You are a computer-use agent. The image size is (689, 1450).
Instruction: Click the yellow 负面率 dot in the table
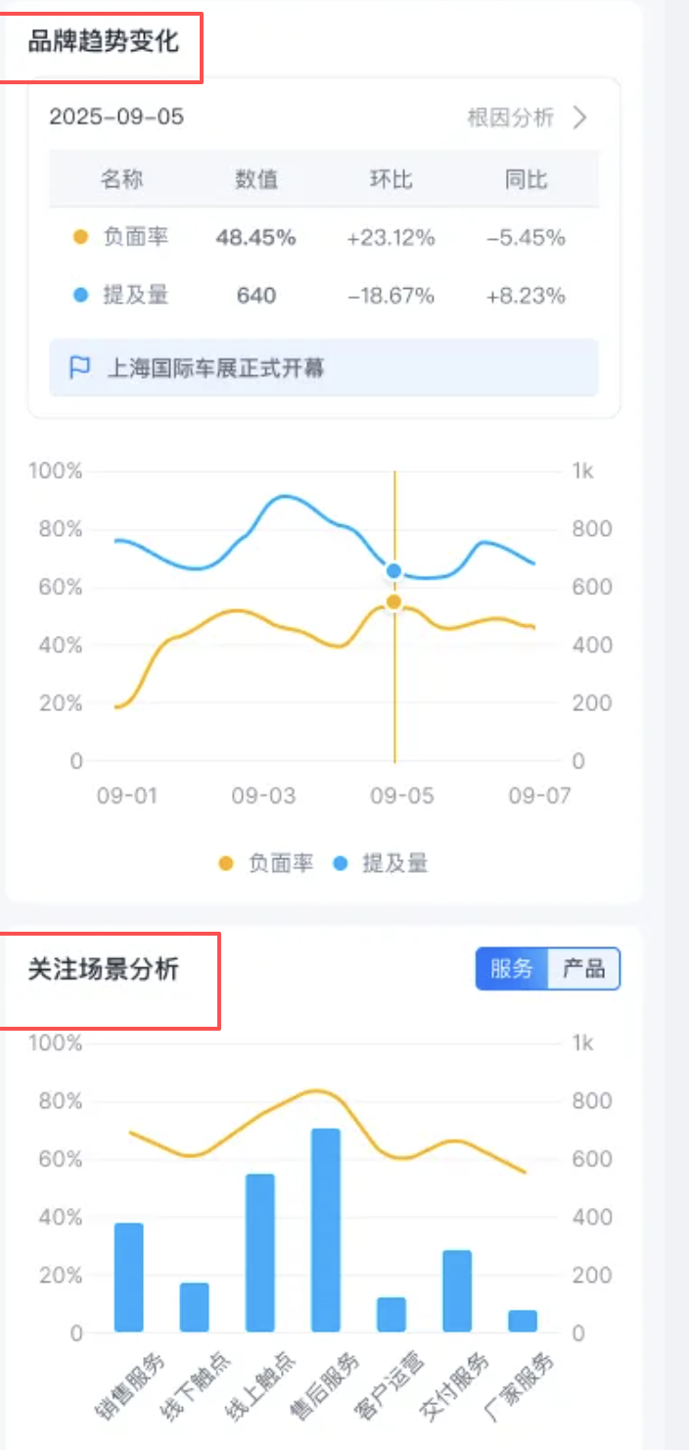click(x=81, y=237)
